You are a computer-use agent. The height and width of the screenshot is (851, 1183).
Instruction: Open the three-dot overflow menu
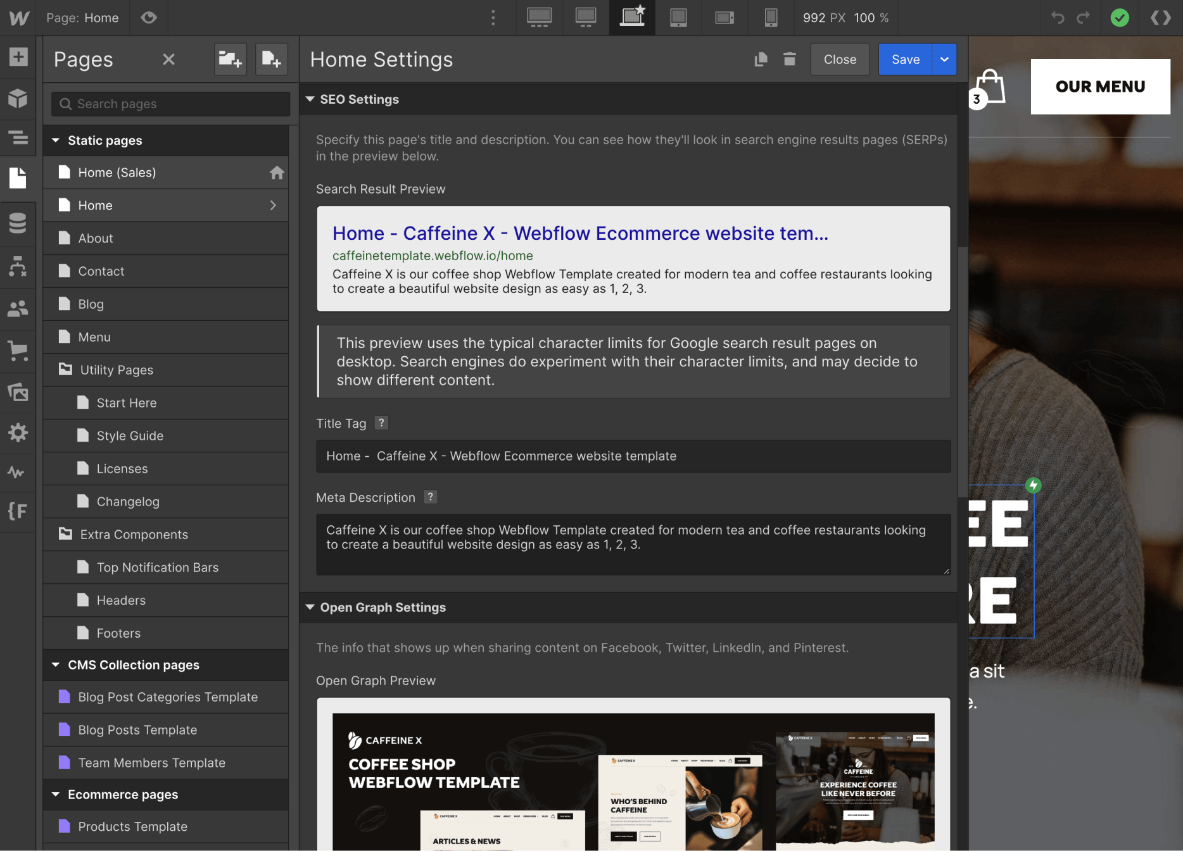(x=493, y=18)
